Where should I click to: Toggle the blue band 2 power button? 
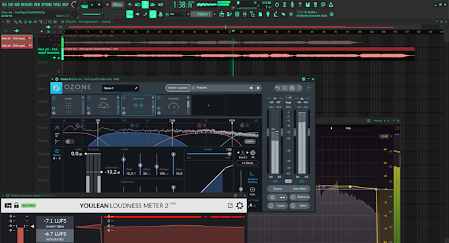pyautogui.click(x=132, y=125)
